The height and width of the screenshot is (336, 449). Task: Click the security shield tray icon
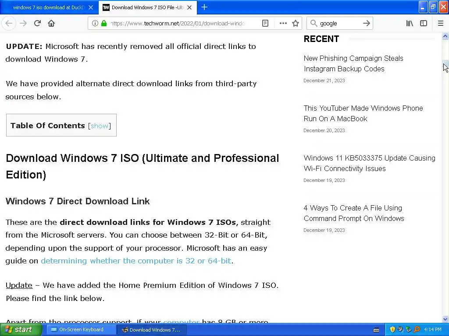click(392, 329)
